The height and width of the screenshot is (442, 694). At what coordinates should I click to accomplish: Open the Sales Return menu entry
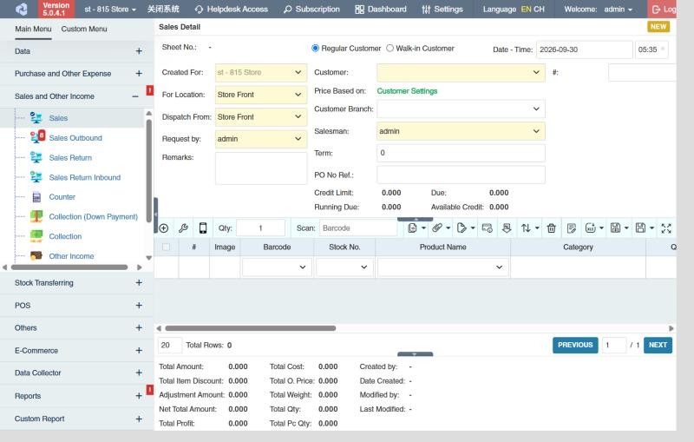point(70,158)
